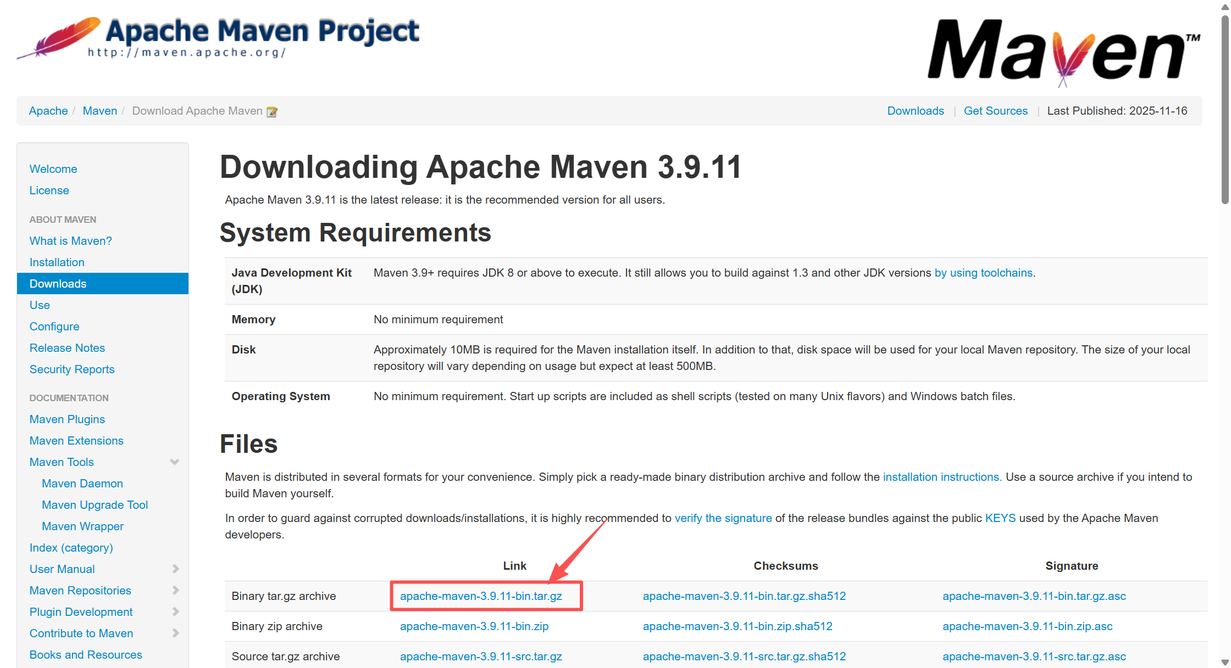1231x668 pixels.
Task: Expand the User Manual sidebar arrow
Action: pos(175,569)
